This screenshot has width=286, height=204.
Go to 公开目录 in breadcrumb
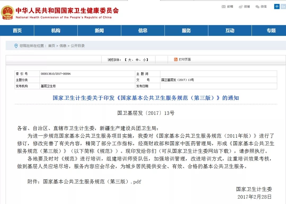pyautogui.click(x=78, y=46)
